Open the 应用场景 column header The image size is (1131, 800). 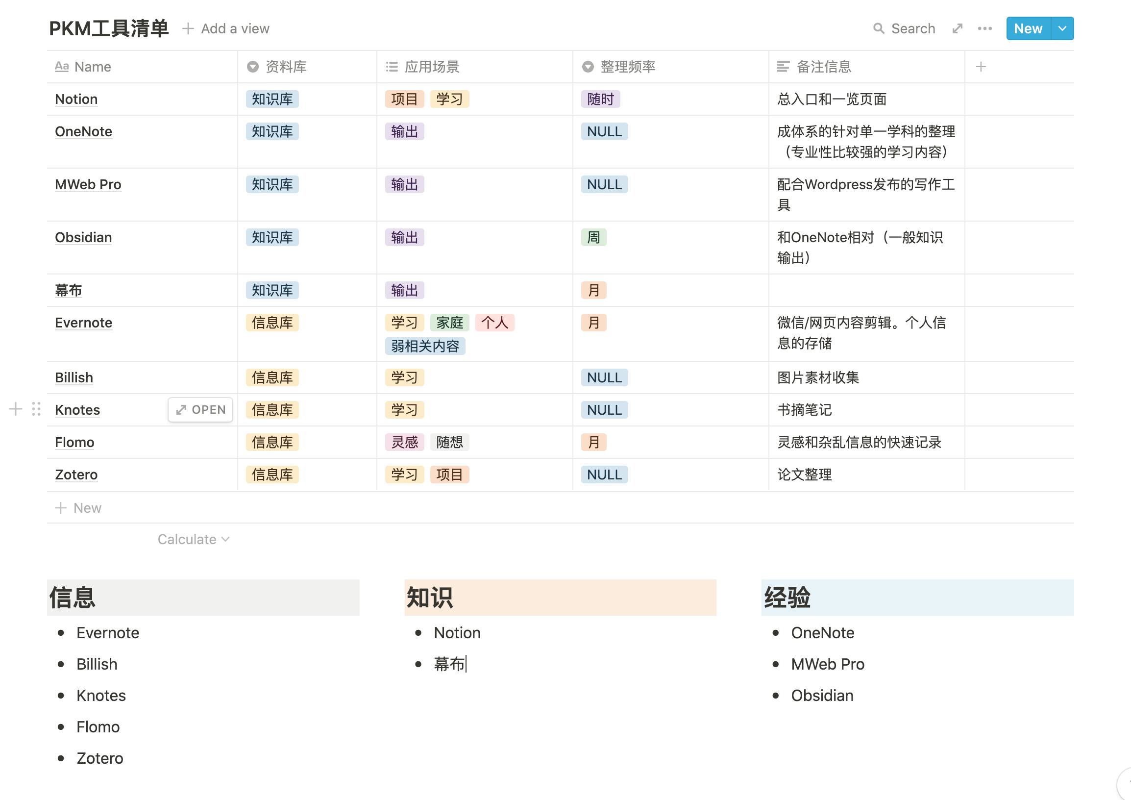coord(475,67)
